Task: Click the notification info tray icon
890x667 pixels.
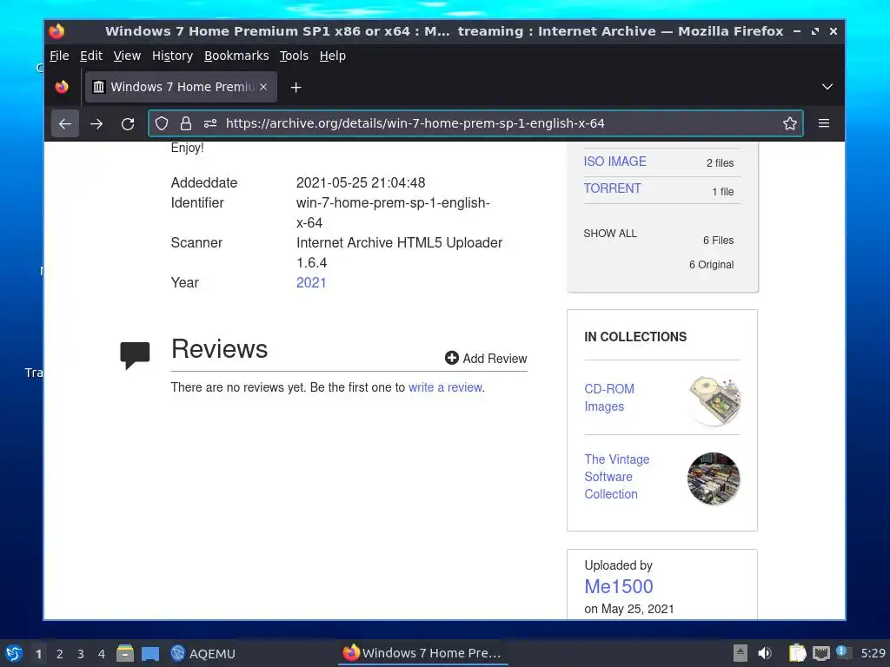Action: (x=843, y=652)
